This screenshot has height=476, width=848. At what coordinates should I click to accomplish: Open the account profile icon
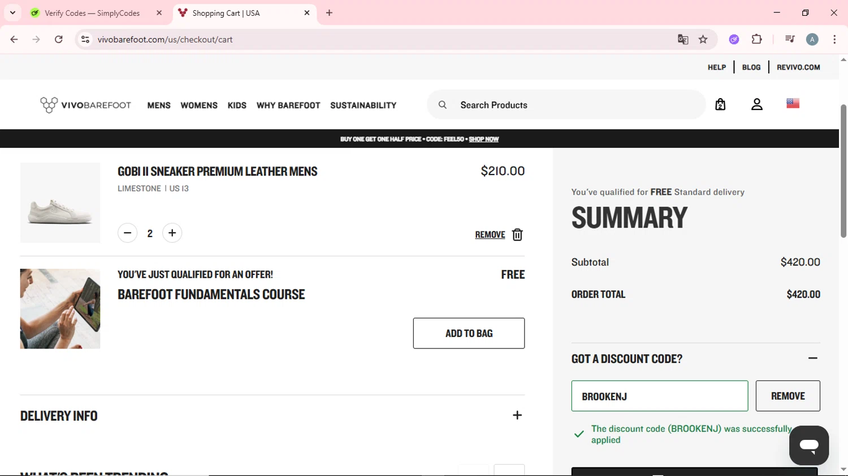coord(757,104)
